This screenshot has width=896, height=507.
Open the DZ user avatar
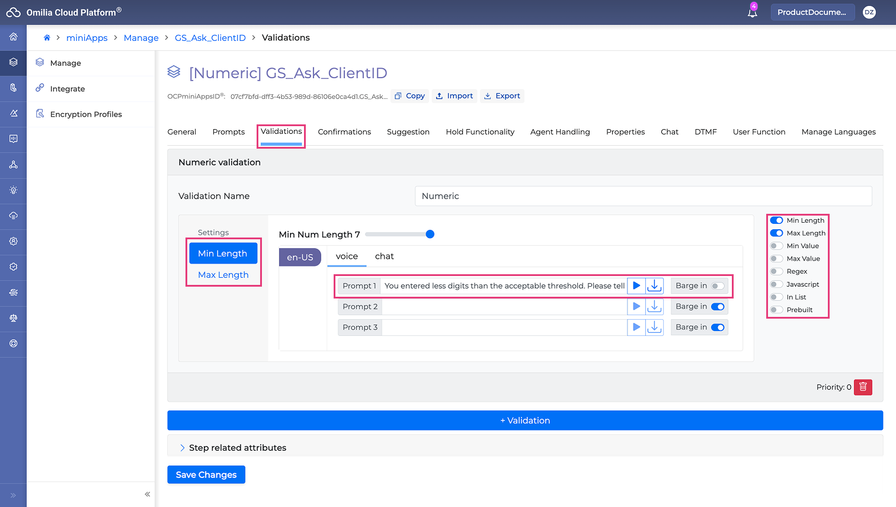[869, 12]
